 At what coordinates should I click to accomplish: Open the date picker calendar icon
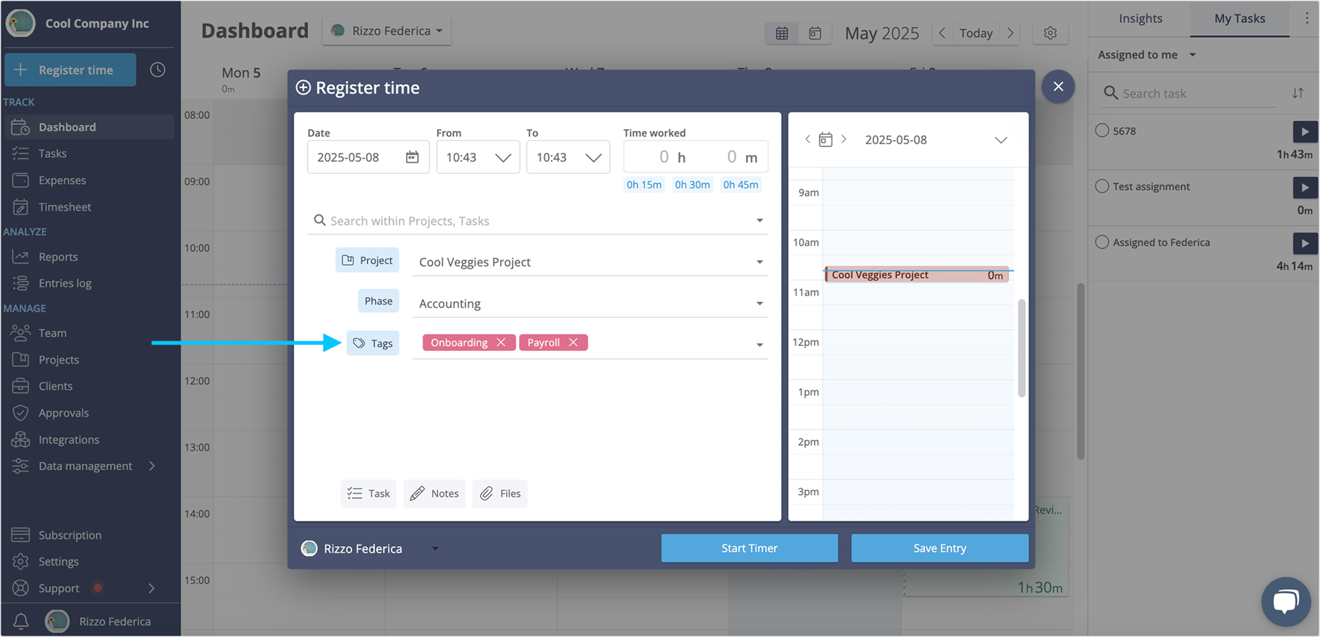tap(412, 157)
